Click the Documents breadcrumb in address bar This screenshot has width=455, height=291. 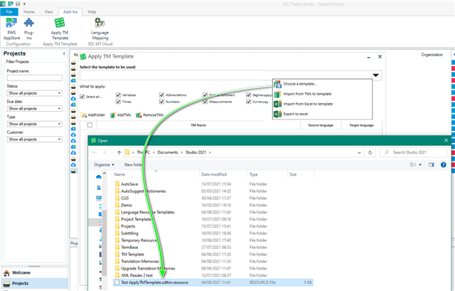coord(168,152)
